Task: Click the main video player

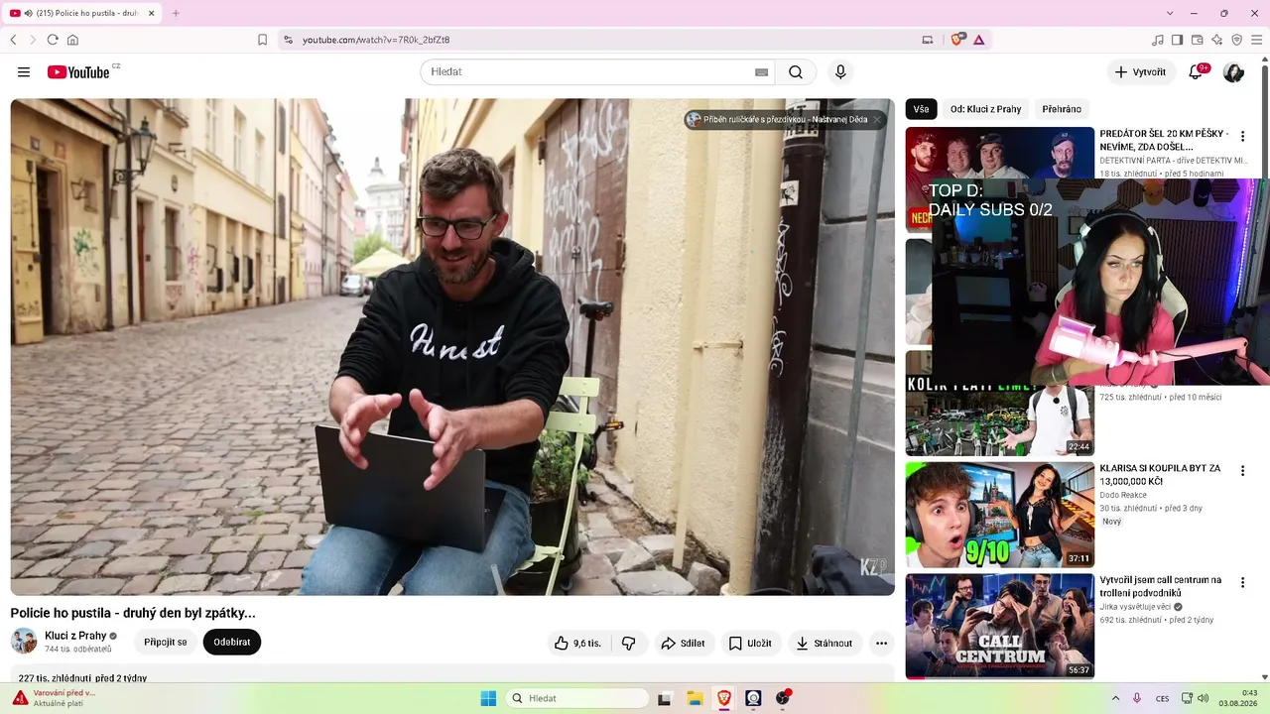Action: click(452, 347)
